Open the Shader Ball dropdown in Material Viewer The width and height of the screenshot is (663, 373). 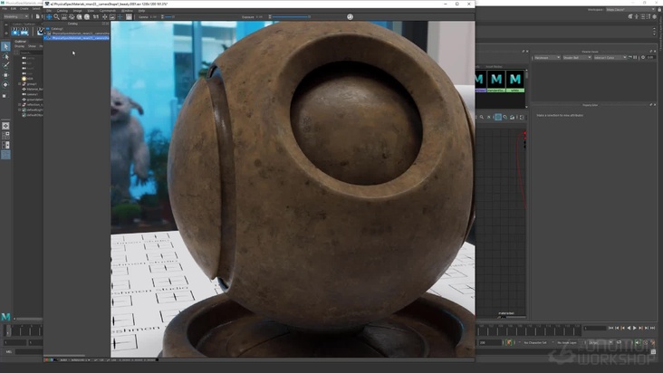[x=577, y=57]
